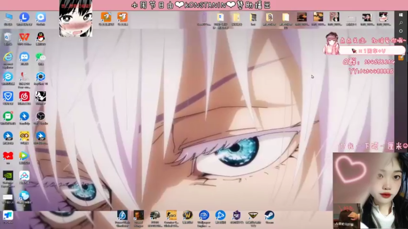Viewport: 408px width, 229px height.
Task: Launch Tencent Video colorful play icon
Action: pyautogui.click(x=24, y=156)
